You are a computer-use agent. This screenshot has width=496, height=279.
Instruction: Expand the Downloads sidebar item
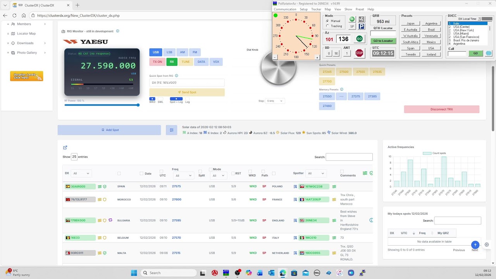click(x=26, y=43)
